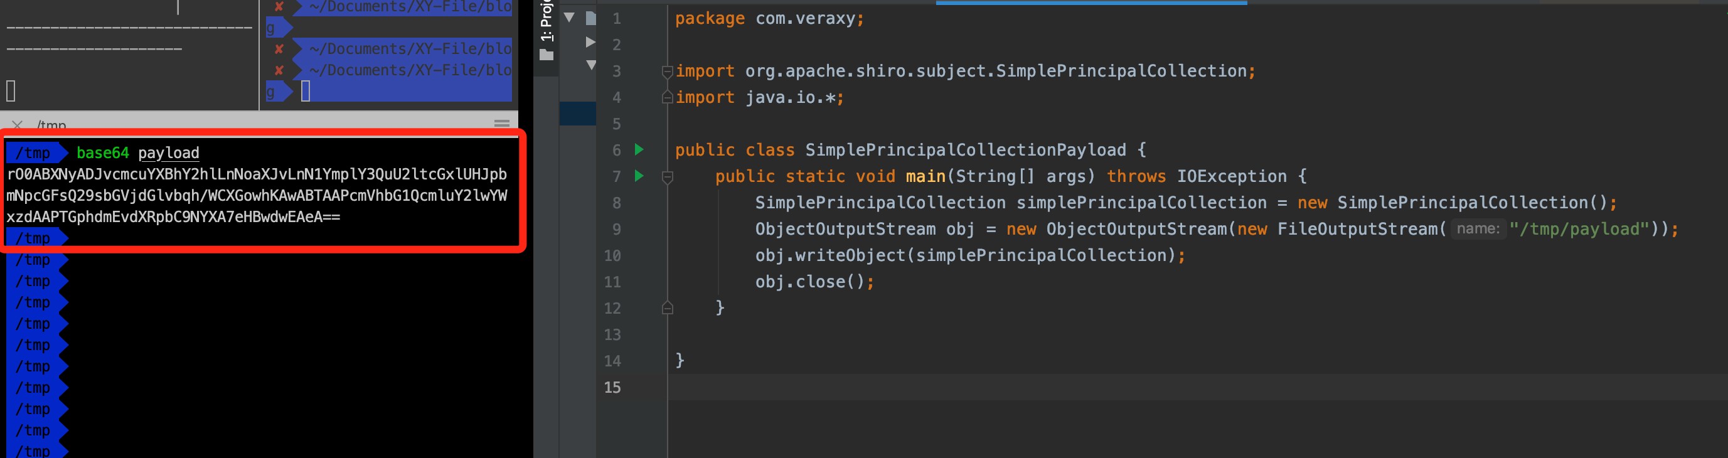Click the empty editor line 15
Image resolution: width=1728 pixels, height=458 pixels.
click(x=1197, y=388)
